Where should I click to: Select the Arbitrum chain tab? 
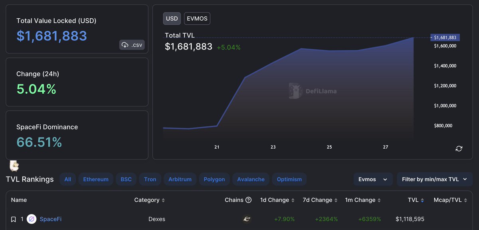(x=180, y=179)
